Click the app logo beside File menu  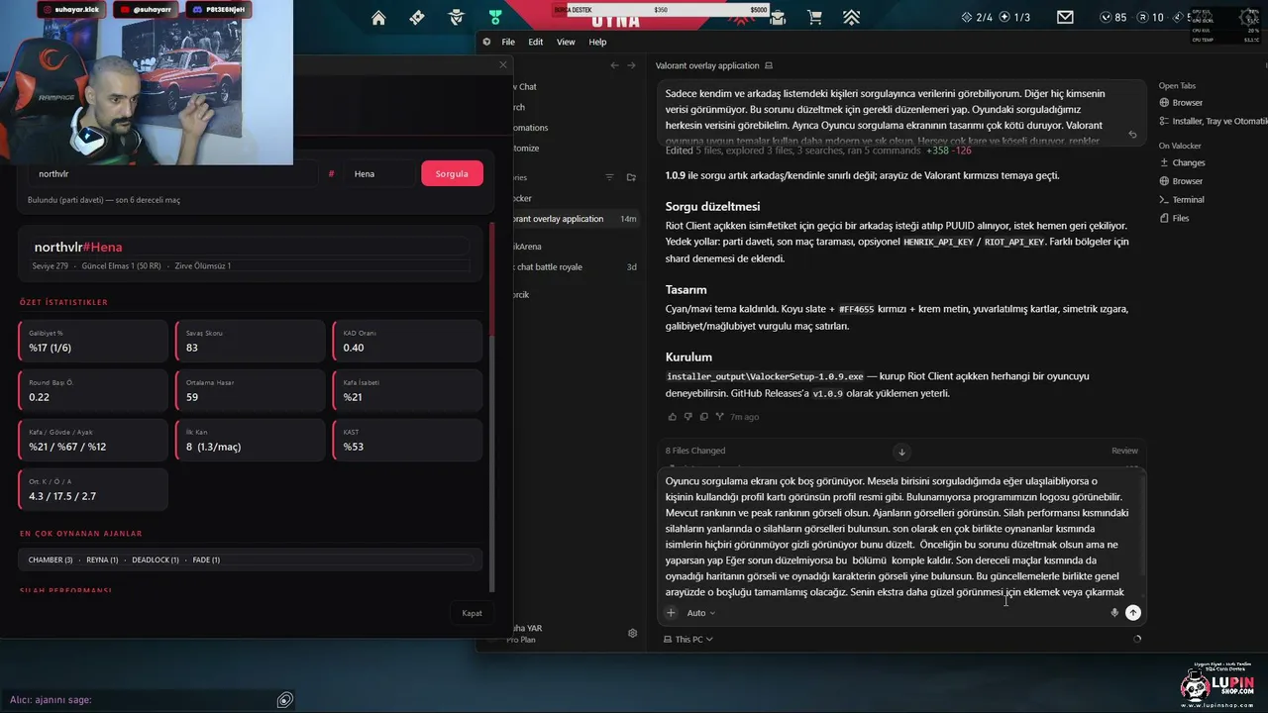pos(486,42)
